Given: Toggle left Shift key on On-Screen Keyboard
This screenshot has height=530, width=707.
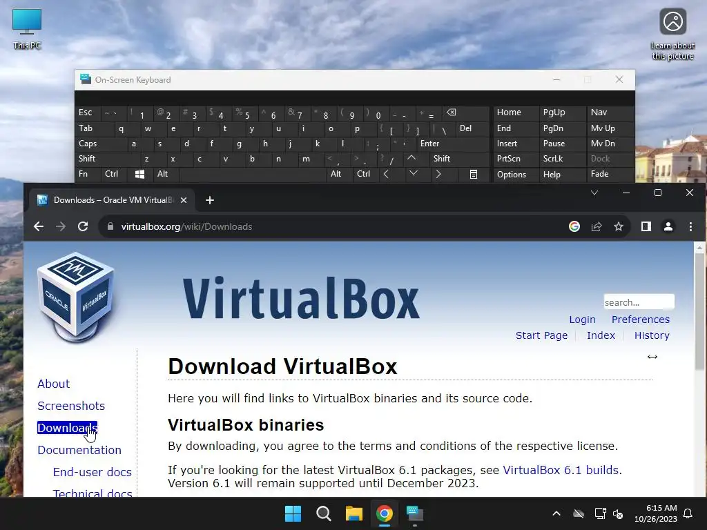Looking at the screenshot, I should (x=107, y=159).
